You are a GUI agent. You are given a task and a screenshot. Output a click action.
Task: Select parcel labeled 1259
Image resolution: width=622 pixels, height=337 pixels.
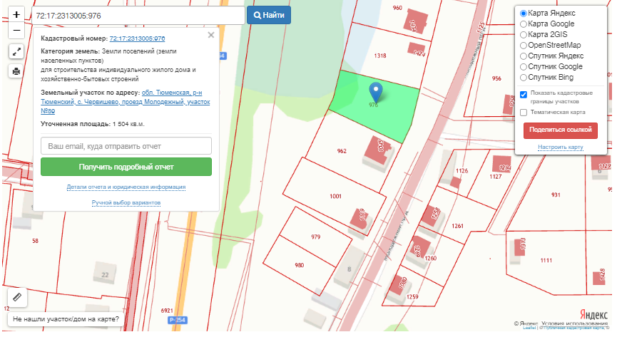click(x=412, y=296)
